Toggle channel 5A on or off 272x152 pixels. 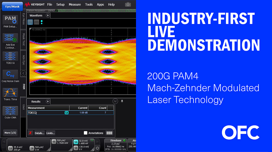tap(76, 142)
